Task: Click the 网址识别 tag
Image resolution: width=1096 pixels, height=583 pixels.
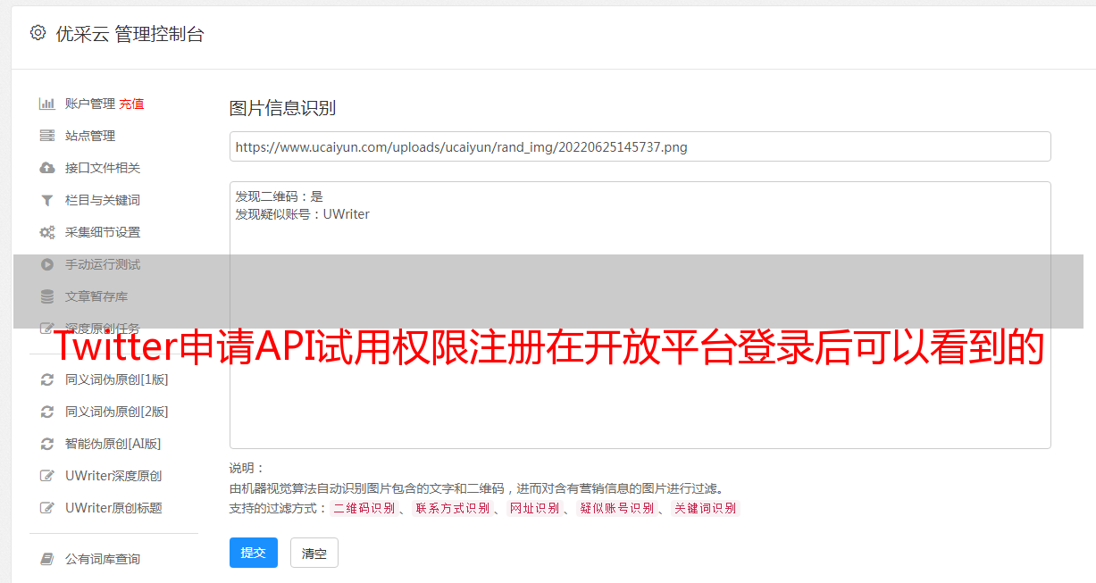Action: [534, 508]
